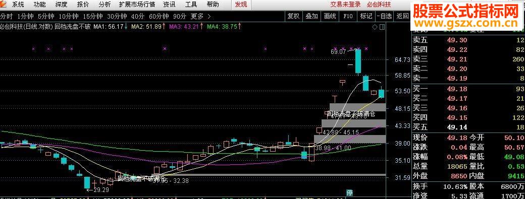Click the 买三 row price 49.16
This screenshot has height=199, width=525.
(x=457, y=108)
